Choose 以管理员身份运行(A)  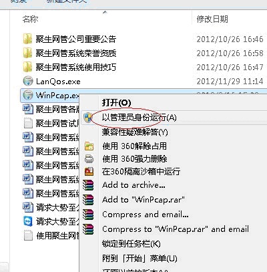(139, 118)
